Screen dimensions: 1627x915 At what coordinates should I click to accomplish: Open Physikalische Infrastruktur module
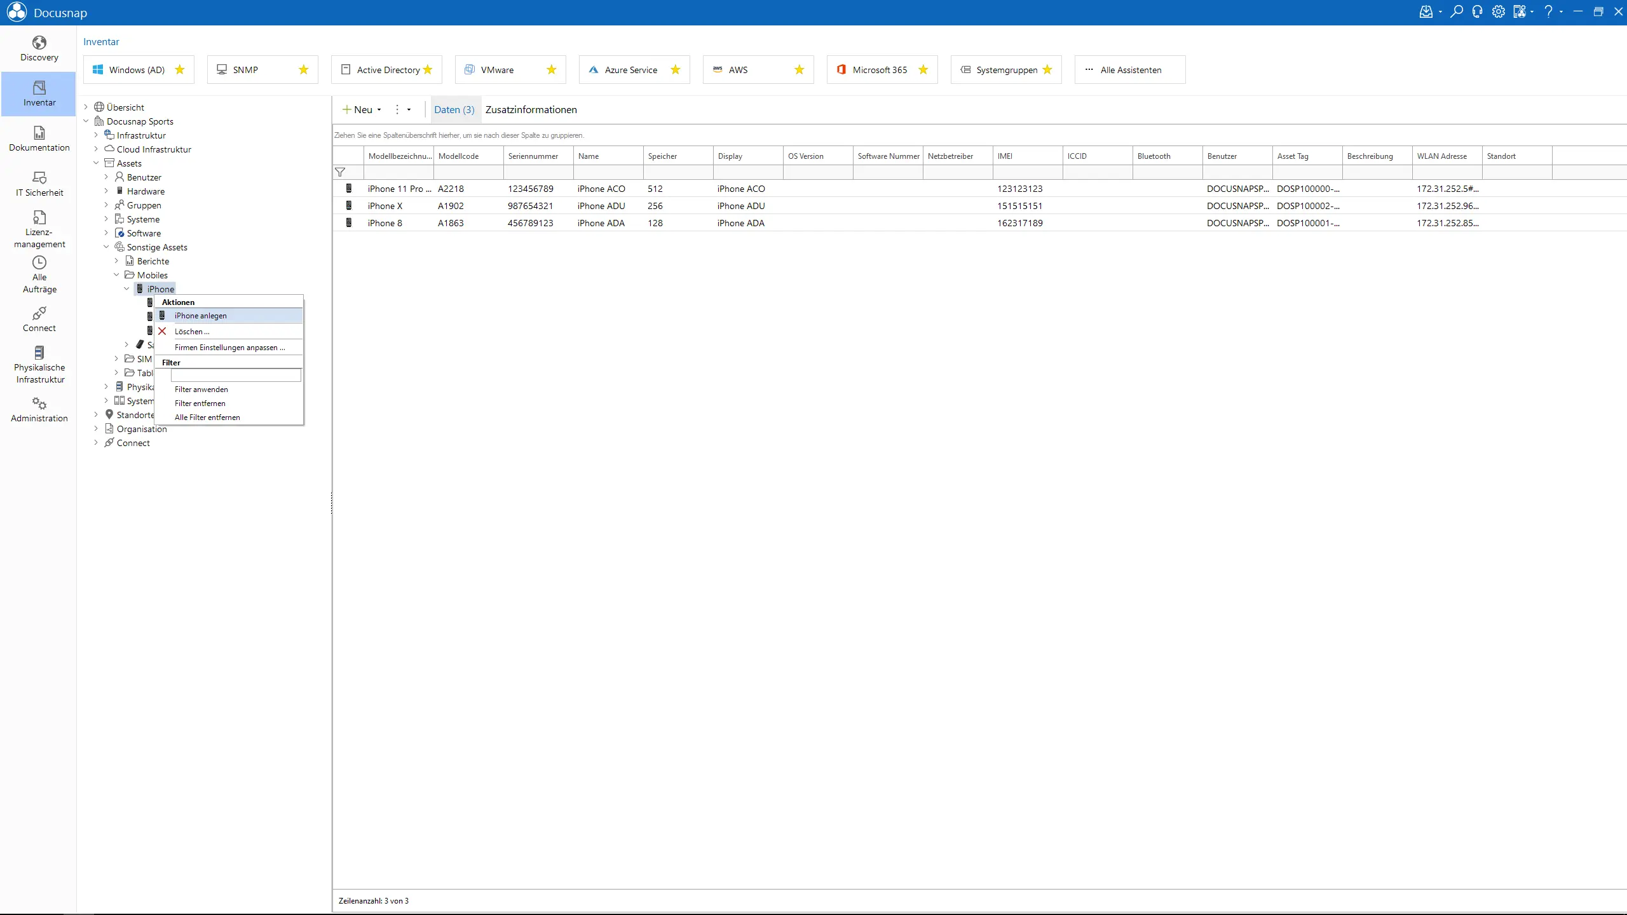point(39,365)
